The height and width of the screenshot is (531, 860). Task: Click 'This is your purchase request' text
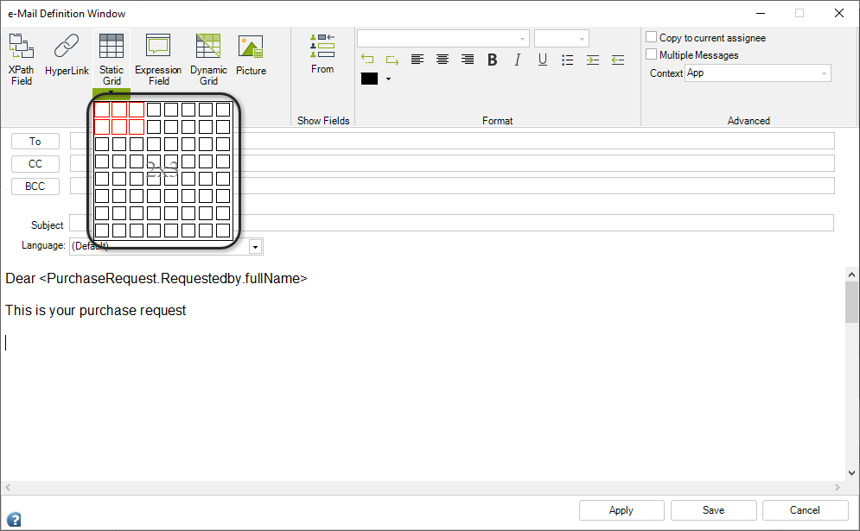click(95, 310)
